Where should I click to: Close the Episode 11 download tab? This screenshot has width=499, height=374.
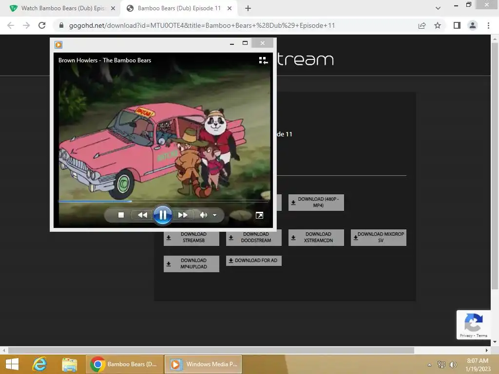pyautogui.click(x=230, y=9)
